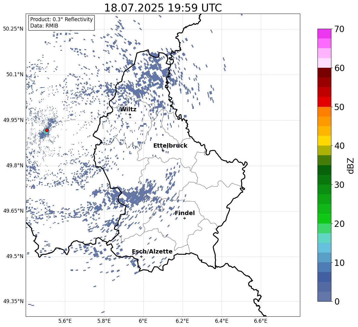Pick the dark maroon swatch just below 60

point(324,73)
